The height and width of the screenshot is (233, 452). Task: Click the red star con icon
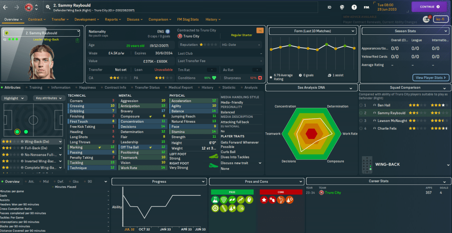(265, 200)
